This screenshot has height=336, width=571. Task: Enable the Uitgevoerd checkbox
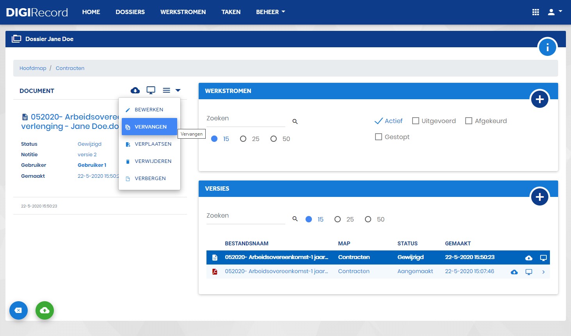pyautogui.click(x=416, y=121)
